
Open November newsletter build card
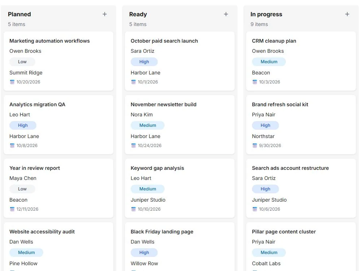(180, 125)
